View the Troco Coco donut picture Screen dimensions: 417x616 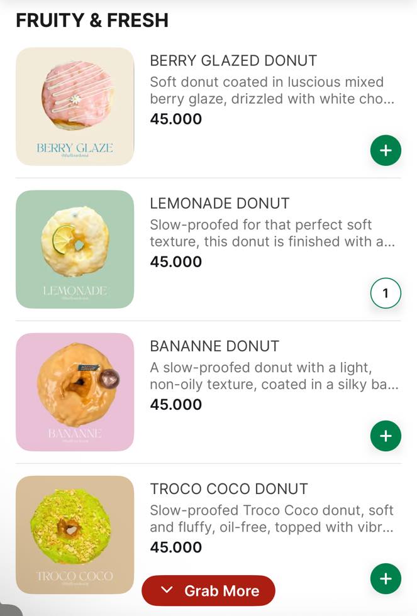75,531
